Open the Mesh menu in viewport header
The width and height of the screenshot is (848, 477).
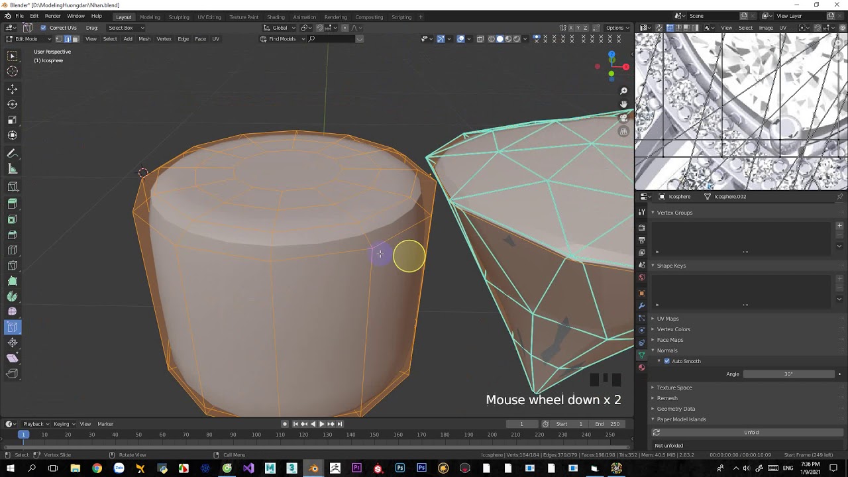pyautogui.click(x=144, y=39)
